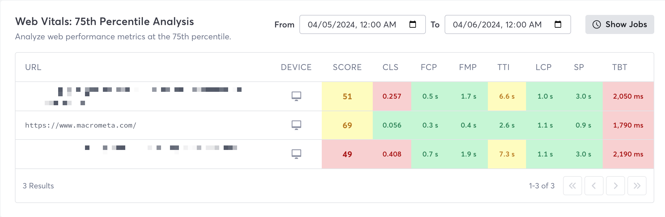Click the clock icon on Show Jobs
Screen dimensions: 665x217
[596, 24]
